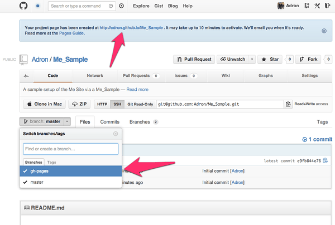Open Blog in top navigation
335x225 pixels.
pyautogui.click(x=173, y=6)
